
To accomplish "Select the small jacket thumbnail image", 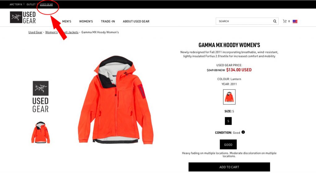I will point(40,132).
